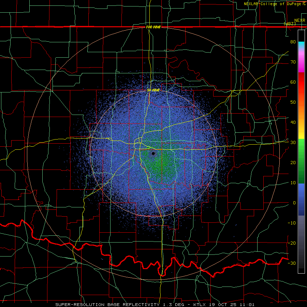Click the "50 NMI" range ring label
307x307 pixels.
(x=153, y=90)
